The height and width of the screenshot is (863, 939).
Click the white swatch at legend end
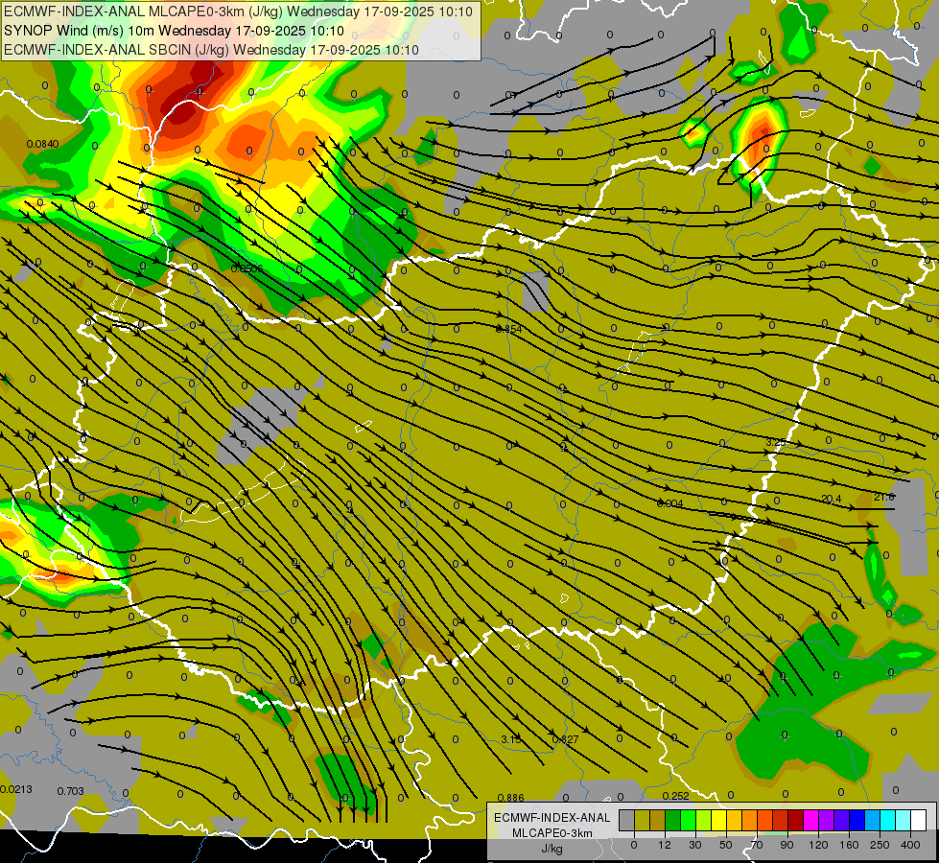click(x=919, y=820)
